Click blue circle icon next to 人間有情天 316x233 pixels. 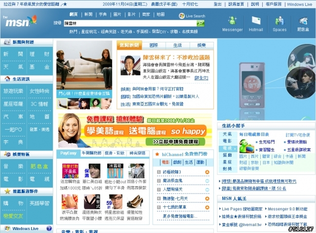click(x=207, y=190)
